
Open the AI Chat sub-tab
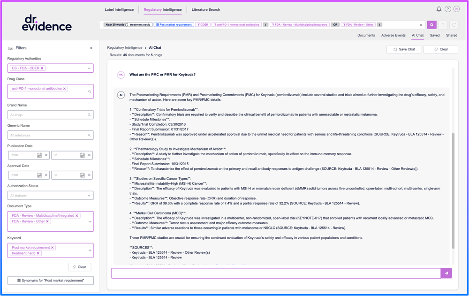(417, 35)
